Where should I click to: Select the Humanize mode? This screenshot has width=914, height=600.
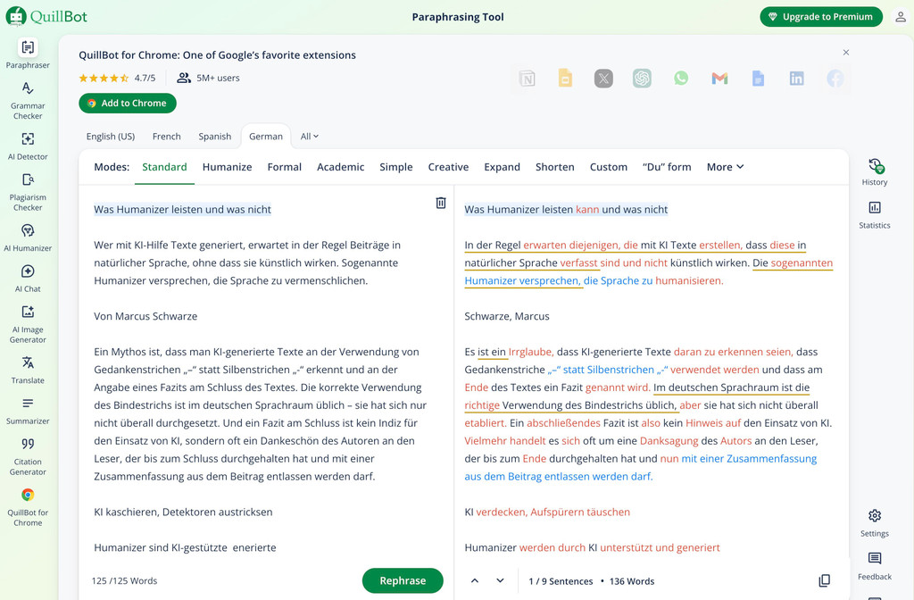click(227, 167)
